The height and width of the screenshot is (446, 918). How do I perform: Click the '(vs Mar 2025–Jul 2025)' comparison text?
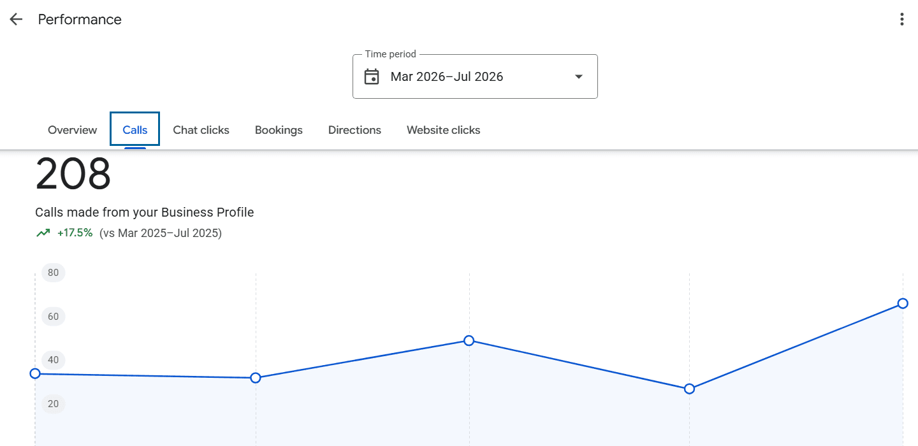click(x=161, y=233)
